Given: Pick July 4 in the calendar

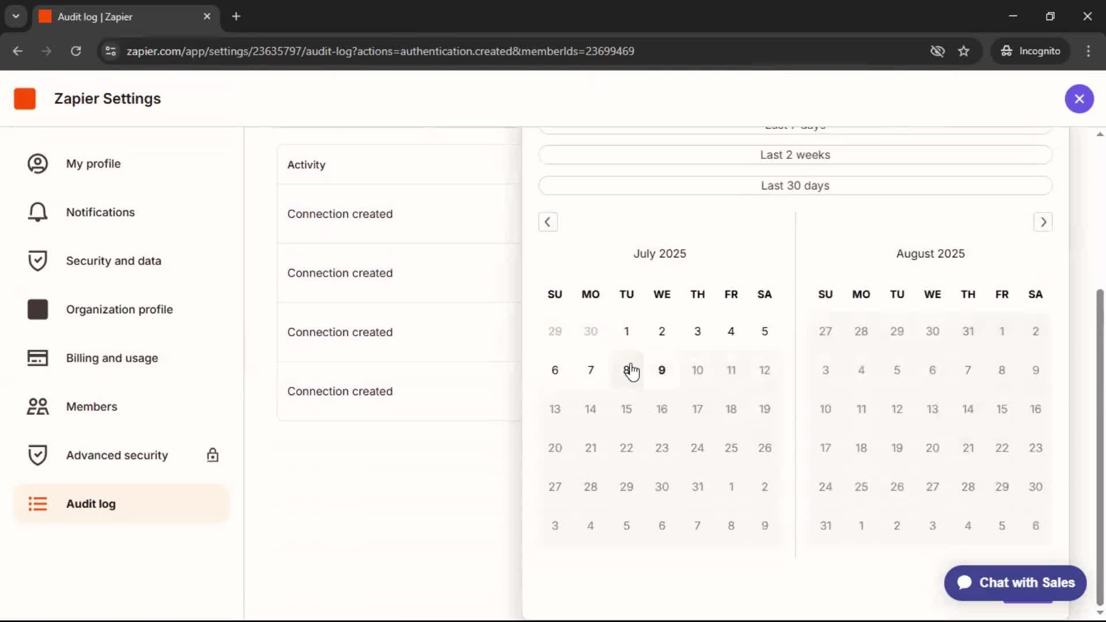Looking at the screenshot, I should click(731, 331).
